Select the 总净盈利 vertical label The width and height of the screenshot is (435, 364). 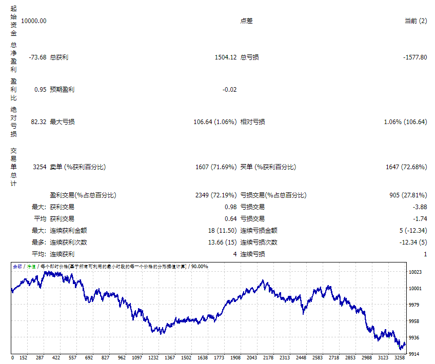point(13,57)
